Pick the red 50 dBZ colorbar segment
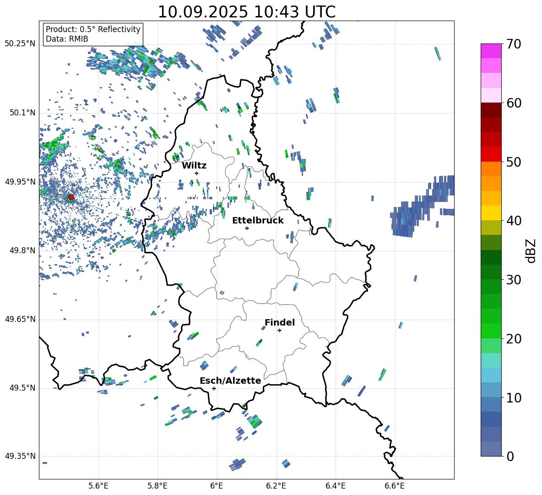The image size is (542, 495). coord(491,154)
